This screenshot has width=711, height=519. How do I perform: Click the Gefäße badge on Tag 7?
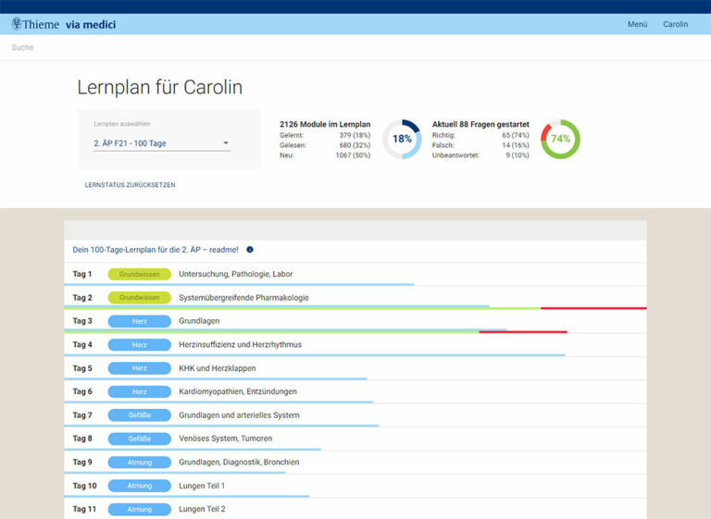tap(139, 415)
